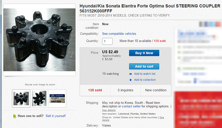This screenshot has width=222, height=128.
Task: Click the star icon beside Add to collection
Action: [x=131, y=80]
